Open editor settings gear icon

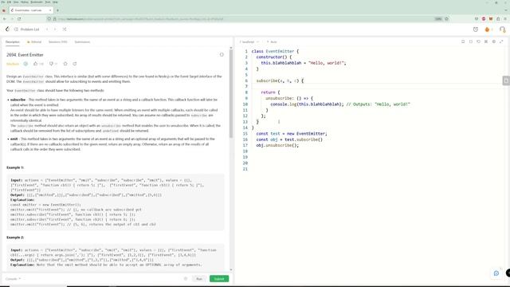click(494, 41)
